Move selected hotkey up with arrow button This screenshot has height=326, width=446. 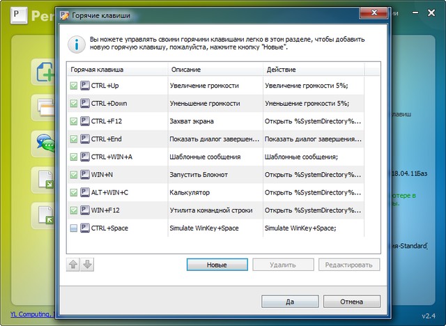(73, 265)
